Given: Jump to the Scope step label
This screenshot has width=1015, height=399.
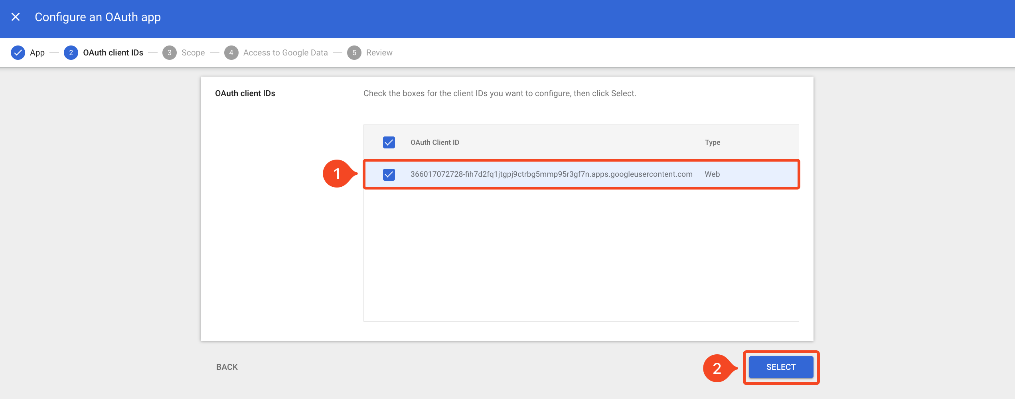Looking at the screenshot, I should coord(193,53).
